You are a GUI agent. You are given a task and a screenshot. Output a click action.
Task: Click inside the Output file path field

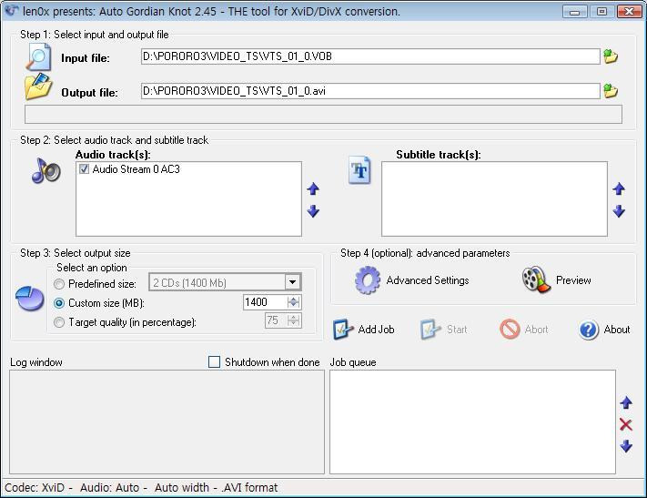[370, 91]
